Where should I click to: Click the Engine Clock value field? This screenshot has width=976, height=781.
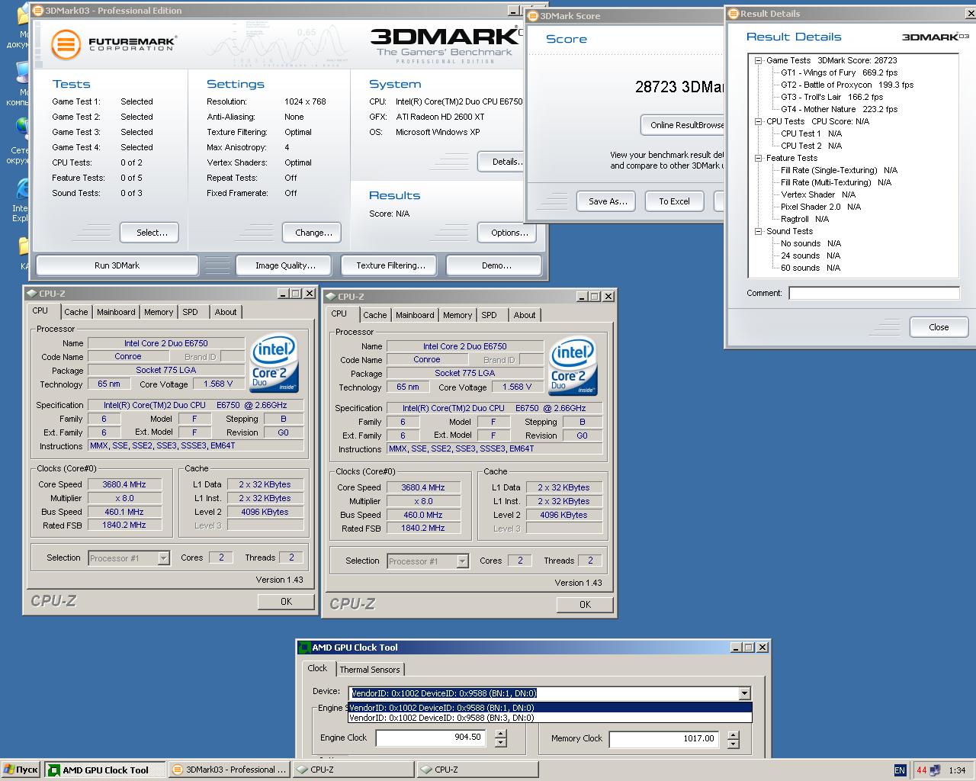click(x=431, y=738)
